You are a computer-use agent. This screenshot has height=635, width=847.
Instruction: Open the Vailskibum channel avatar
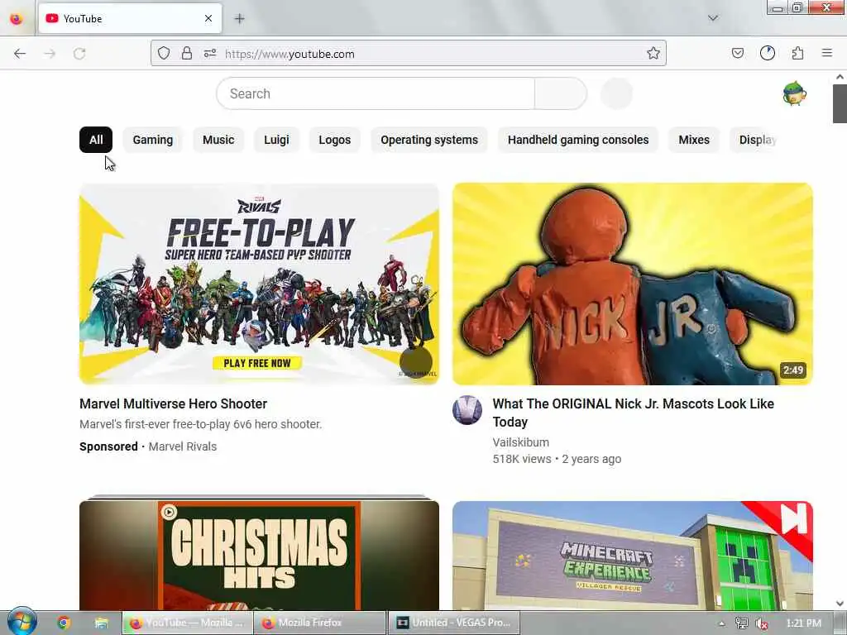[x=467, y=410]
